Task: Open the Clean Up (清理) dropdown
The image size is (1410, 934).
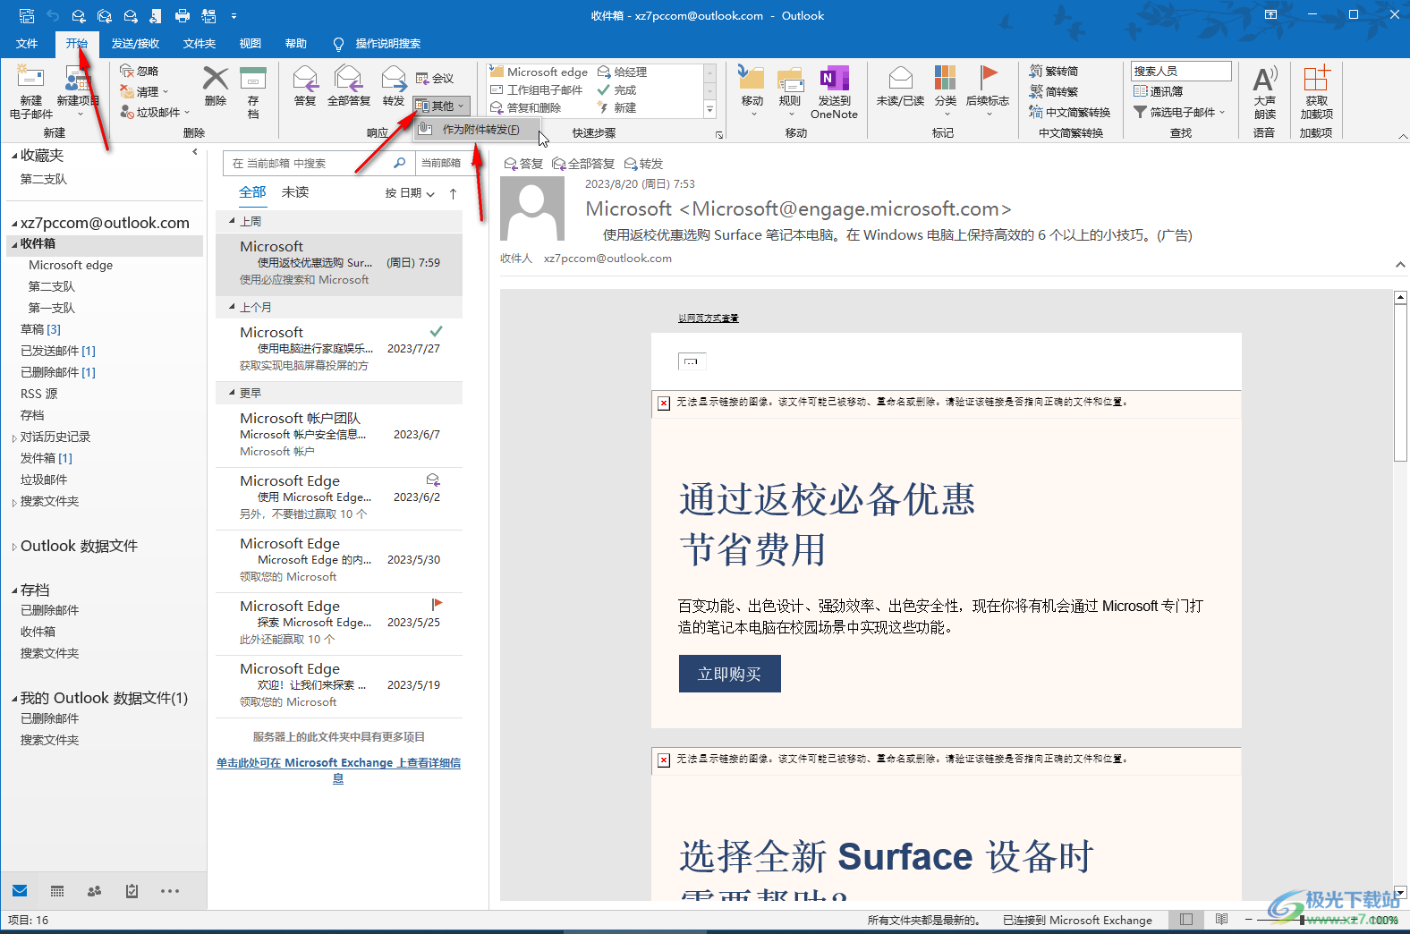Action: point(144,91)
